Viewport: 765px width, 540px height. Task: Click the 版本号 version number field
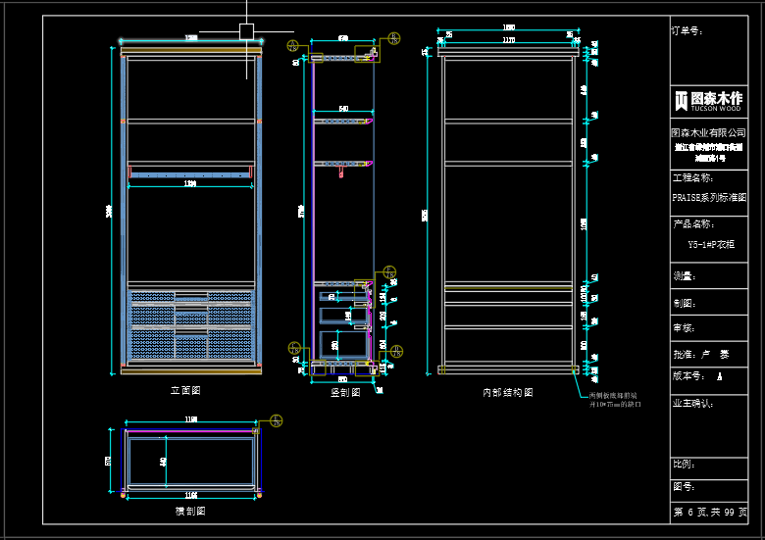pos(688,375)
